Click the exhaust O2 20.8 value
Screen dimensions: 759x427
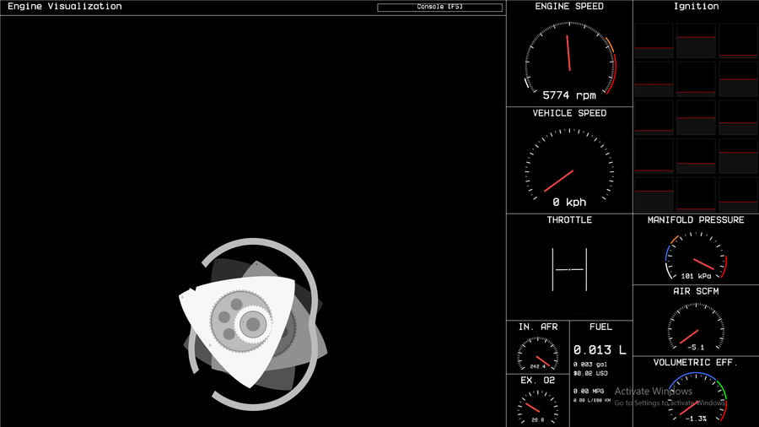pyautogui.click(x=537, y=419)
